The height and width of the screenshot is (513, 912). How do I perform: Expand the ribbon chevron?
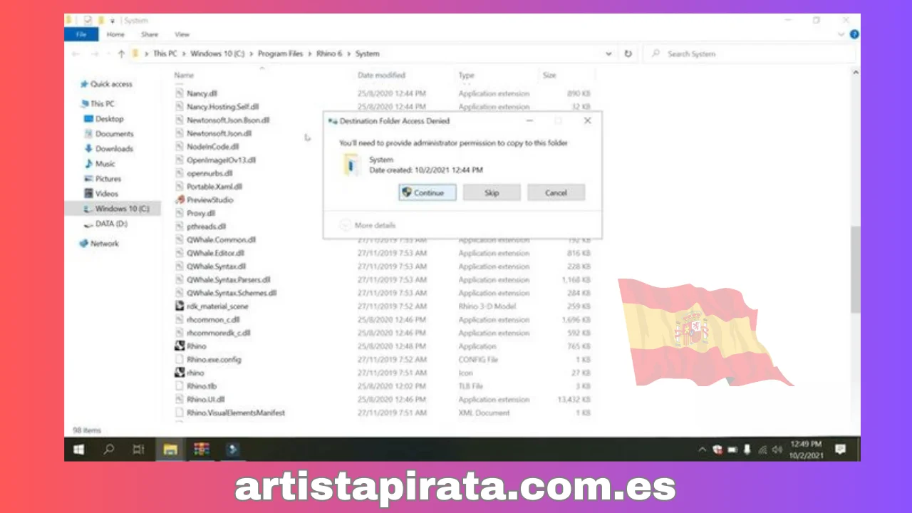841,34
